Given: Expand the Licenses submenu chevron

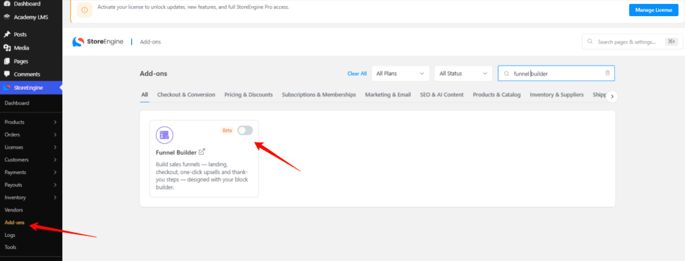Looking at the screenshot, I should click(x=55, y=147).
